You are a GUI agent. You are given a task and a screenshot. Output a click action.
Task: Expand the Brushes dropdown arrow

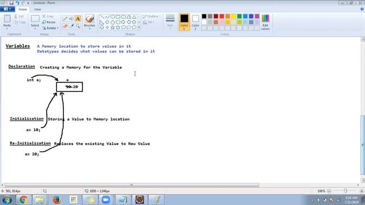90,28
